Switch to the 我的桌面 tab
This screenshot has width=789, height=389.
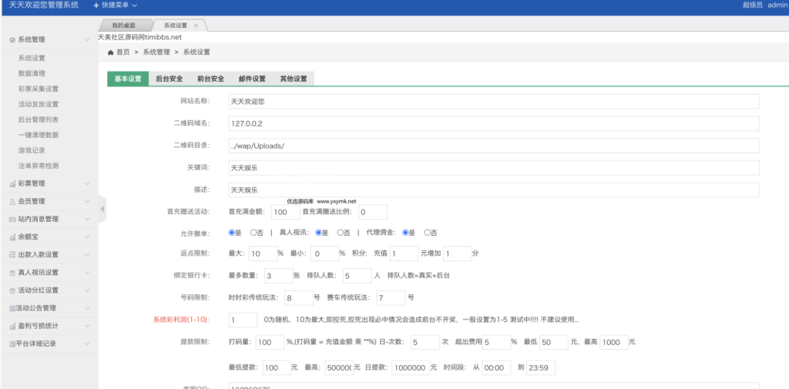[124, 25]
